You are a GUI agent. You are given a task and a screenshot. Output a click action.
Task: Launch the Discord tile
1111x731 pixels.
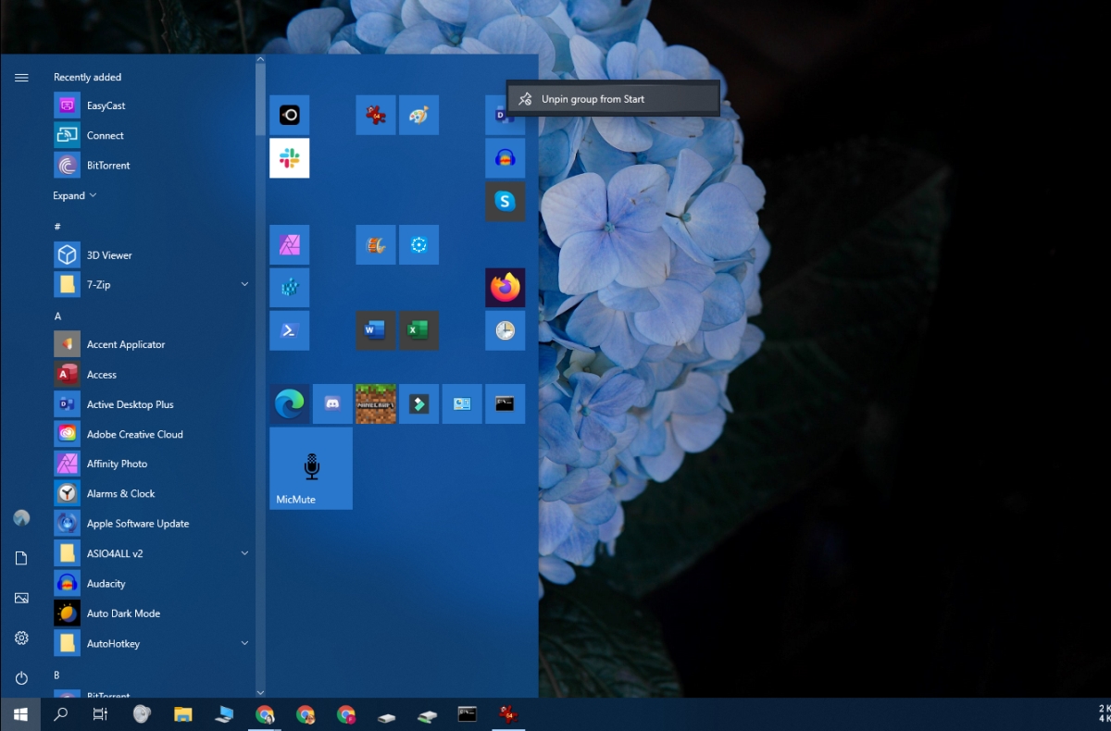tap(332, 403)
